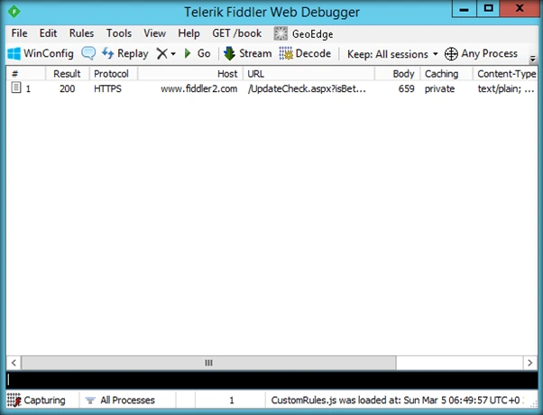Image resolution: width=543 pixels, height=415 pixels.
Task: Click the GeoEdge icon in menu bar
Action: coord(281,33)
